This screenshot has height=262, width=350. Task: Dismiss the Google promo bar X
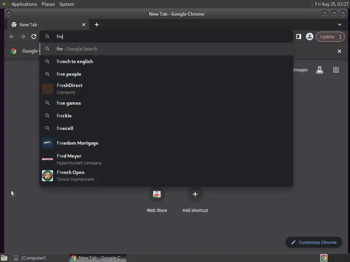(339, 51)
